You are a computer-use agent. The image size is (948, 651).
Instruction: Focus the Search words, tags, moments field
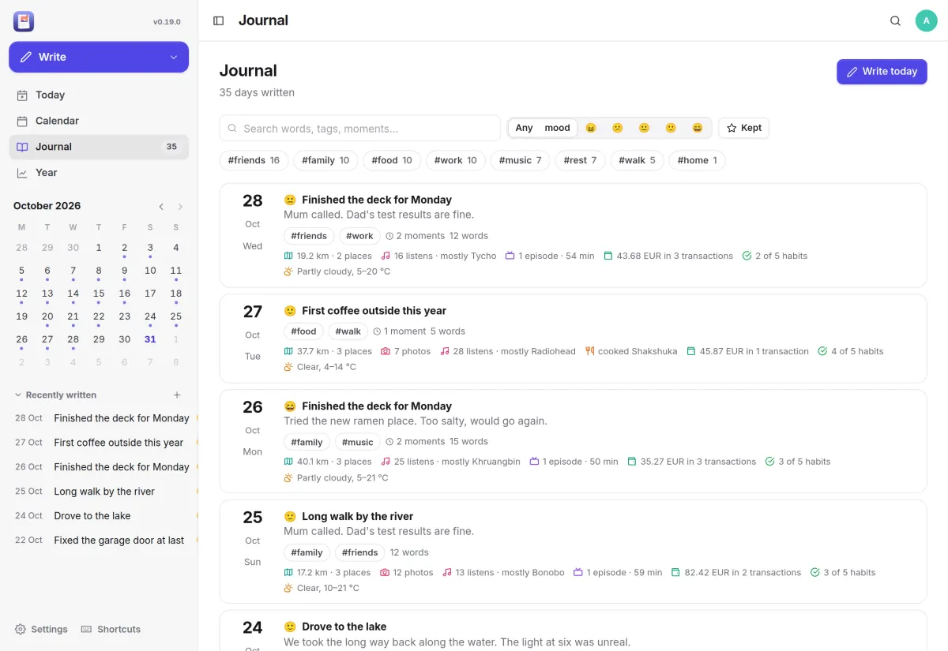coord(360,128)
